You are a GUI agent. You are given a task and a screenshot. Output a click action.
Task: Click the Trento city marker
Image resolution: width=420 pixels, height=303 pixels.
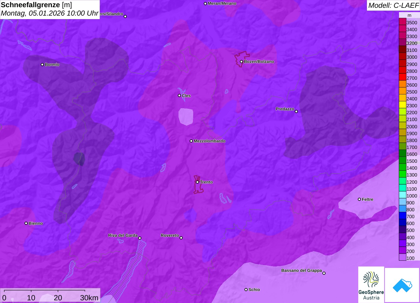click(x=197, y=182)
